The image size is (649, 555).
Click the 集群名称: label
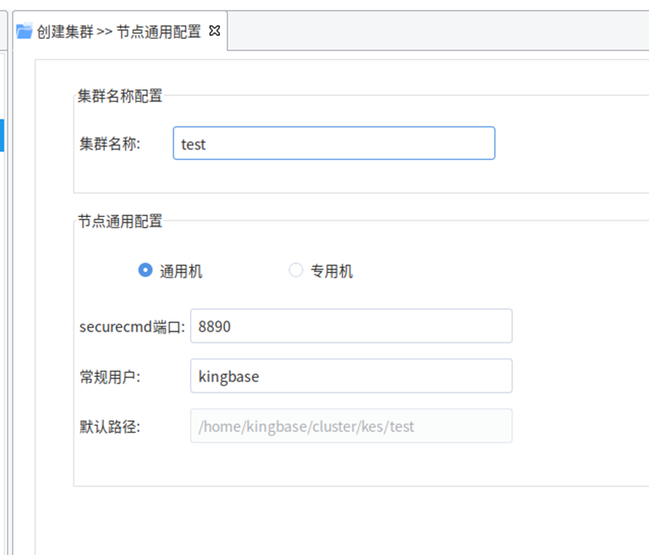coord(110,144)
